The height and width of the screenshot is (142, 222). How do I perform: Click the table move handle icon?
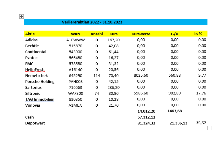(x=21, y=16)
